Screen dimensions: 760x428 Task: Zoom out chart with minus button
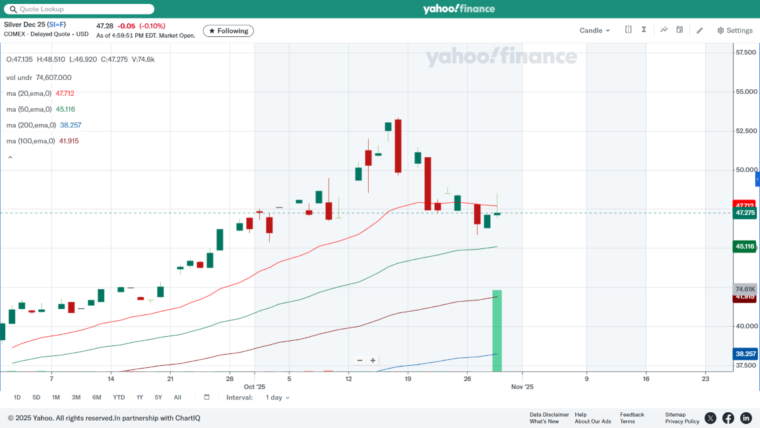pyautogui.click(x=360, y=361)
